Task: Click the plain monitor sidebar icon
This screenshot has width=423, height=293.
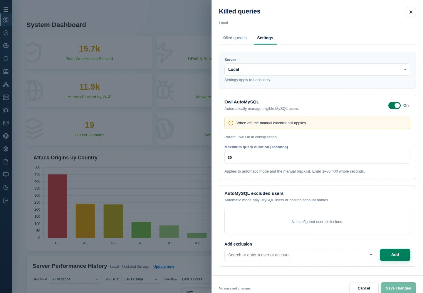Action: pos(6,175)
